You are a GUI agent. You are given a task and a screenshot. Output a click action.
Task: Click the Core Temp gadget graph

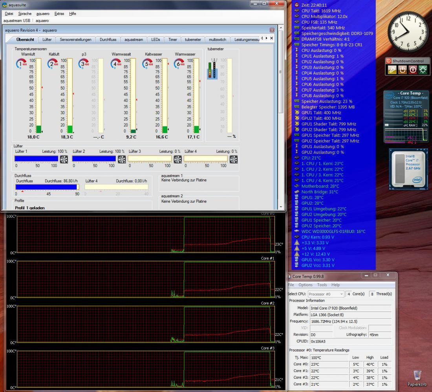click(406, 136)
